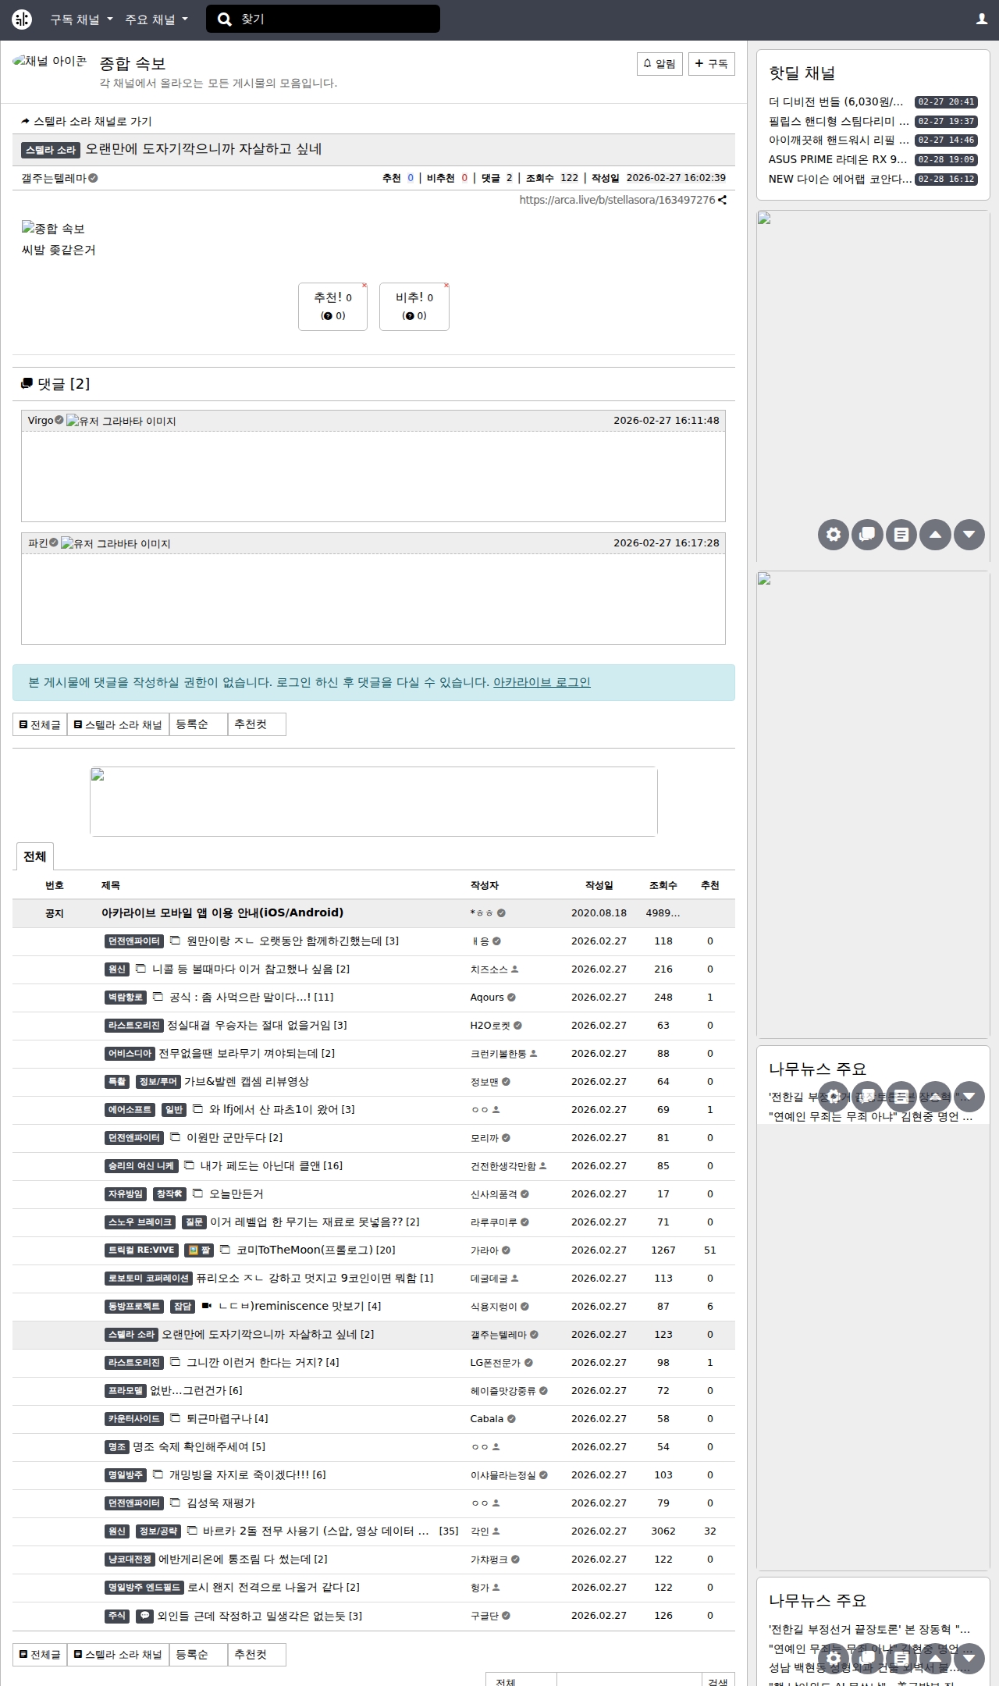The height and width of the screenshot is (1686, 999).
Task: Click the 로보토미 코퍼레이션 channel tag
Action: coord(148,1279)
